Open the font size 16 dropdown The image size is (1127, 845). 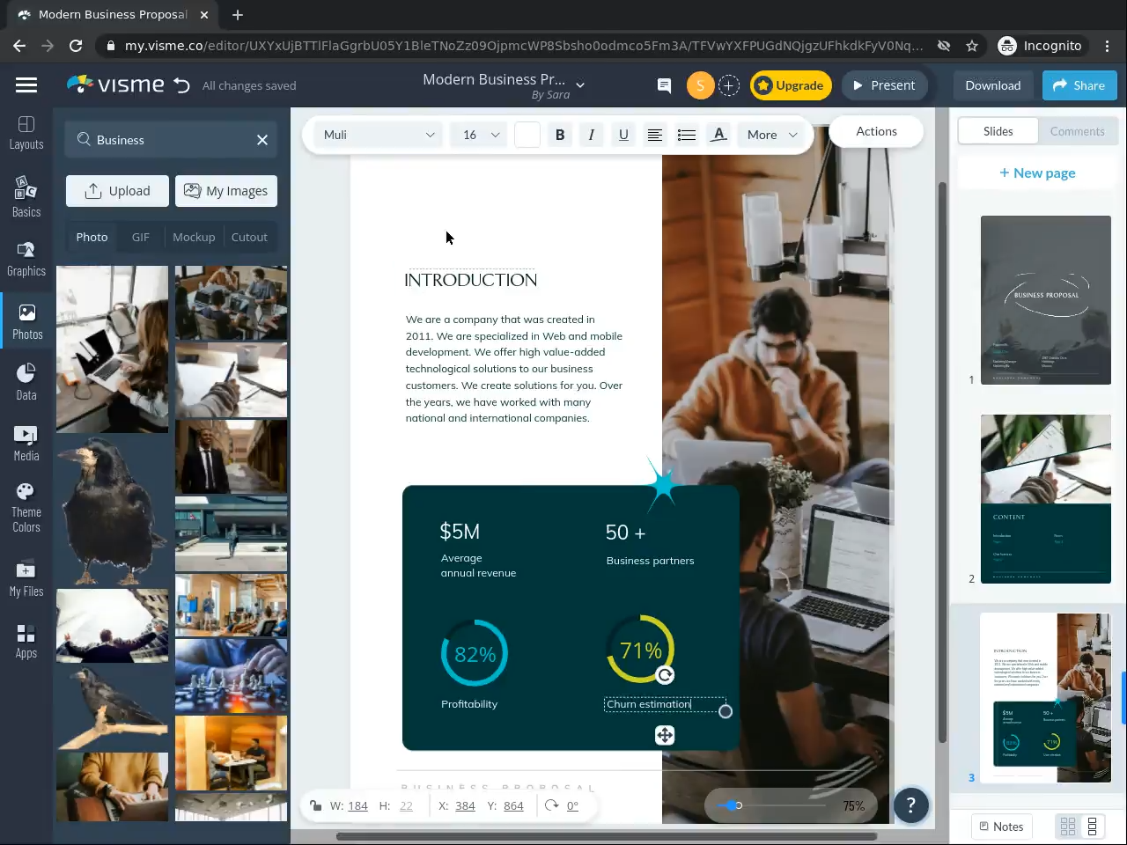click(481, 135)
